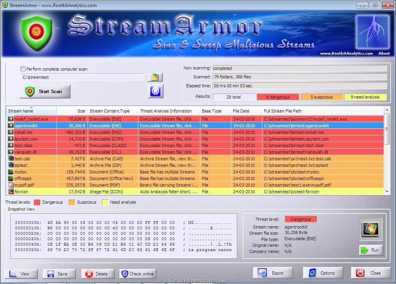Sort by Threat Analysis Information column
This screenshot has height=284, width=396.
pyautogui.click(x=169, y=111)
